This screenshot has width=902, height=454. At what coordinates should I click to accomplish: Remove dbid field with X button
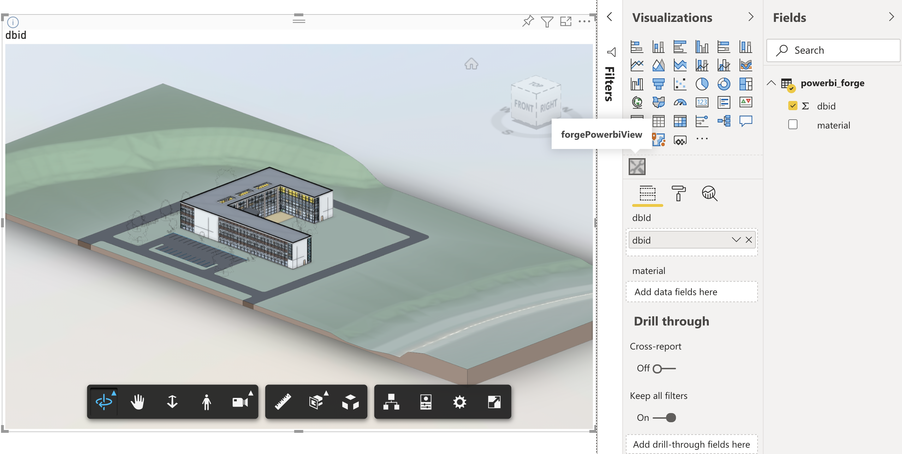(x=749, y=240)
